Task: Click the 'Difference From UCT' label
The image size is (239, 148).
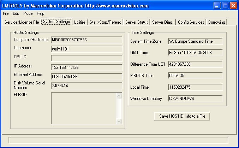Action: coord(148,64)
